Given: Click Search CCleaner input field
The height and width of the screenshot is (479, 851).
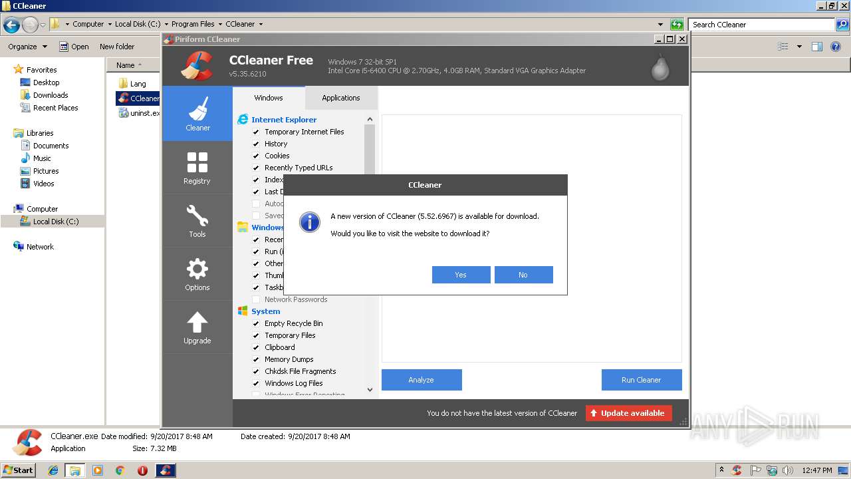Looking at the screenshot, I should 762,25.
